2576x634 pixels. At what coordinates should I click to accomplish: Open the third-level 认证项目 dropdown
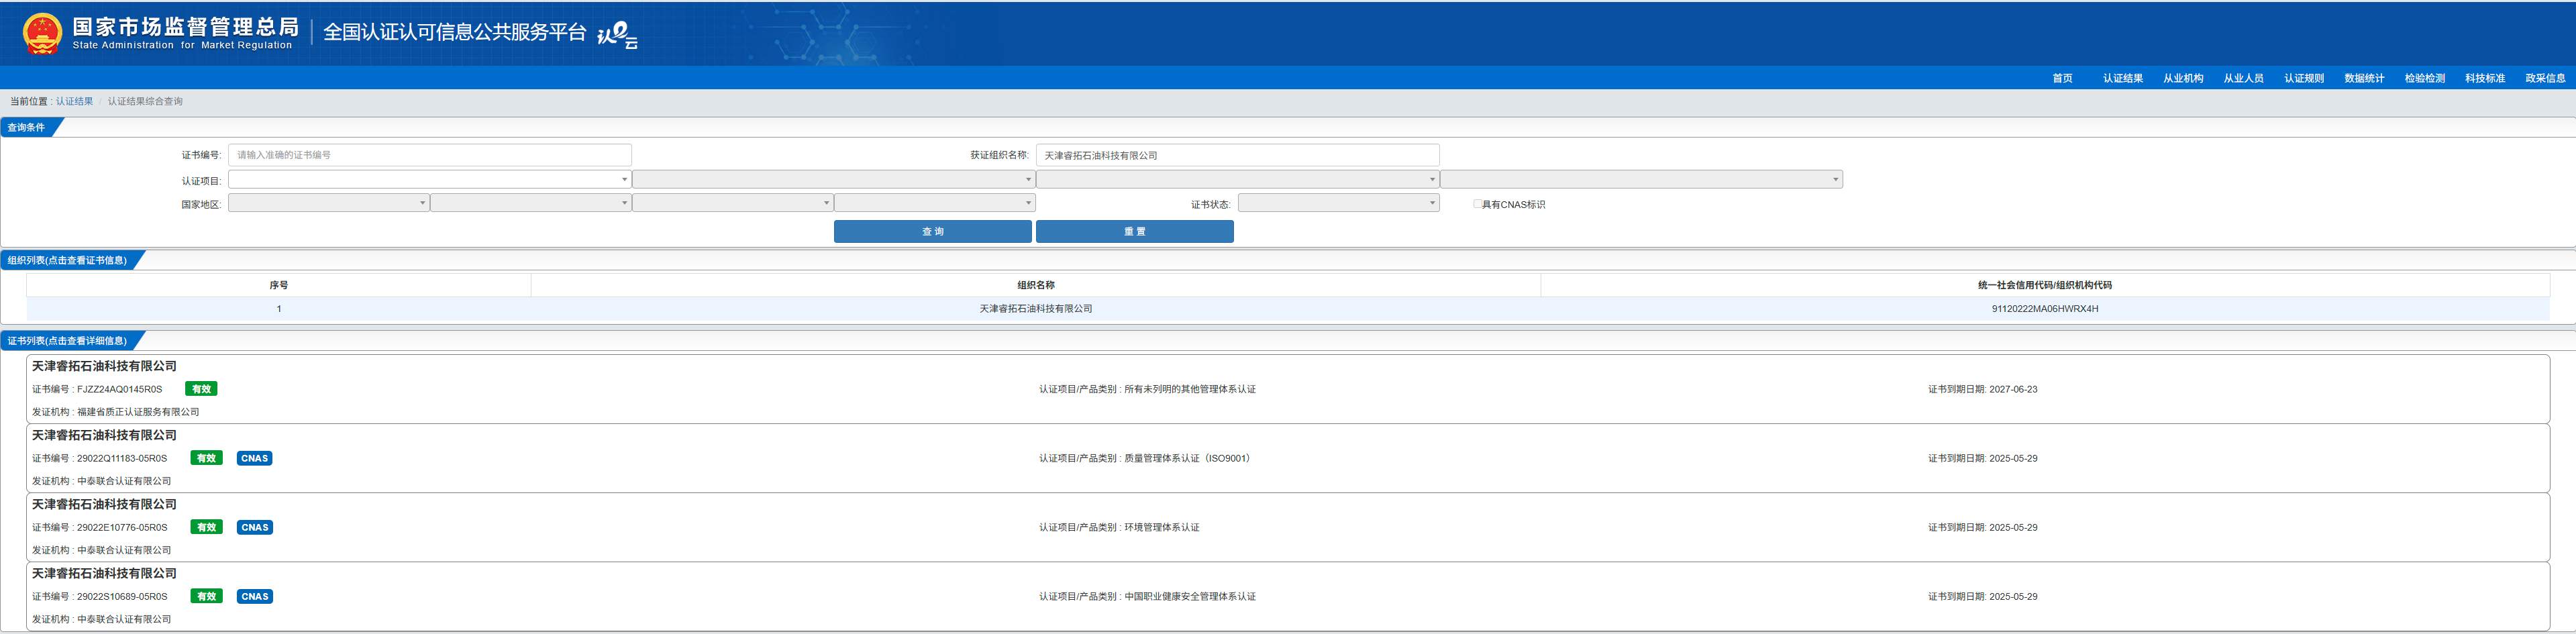click(x=1238, y=180)
